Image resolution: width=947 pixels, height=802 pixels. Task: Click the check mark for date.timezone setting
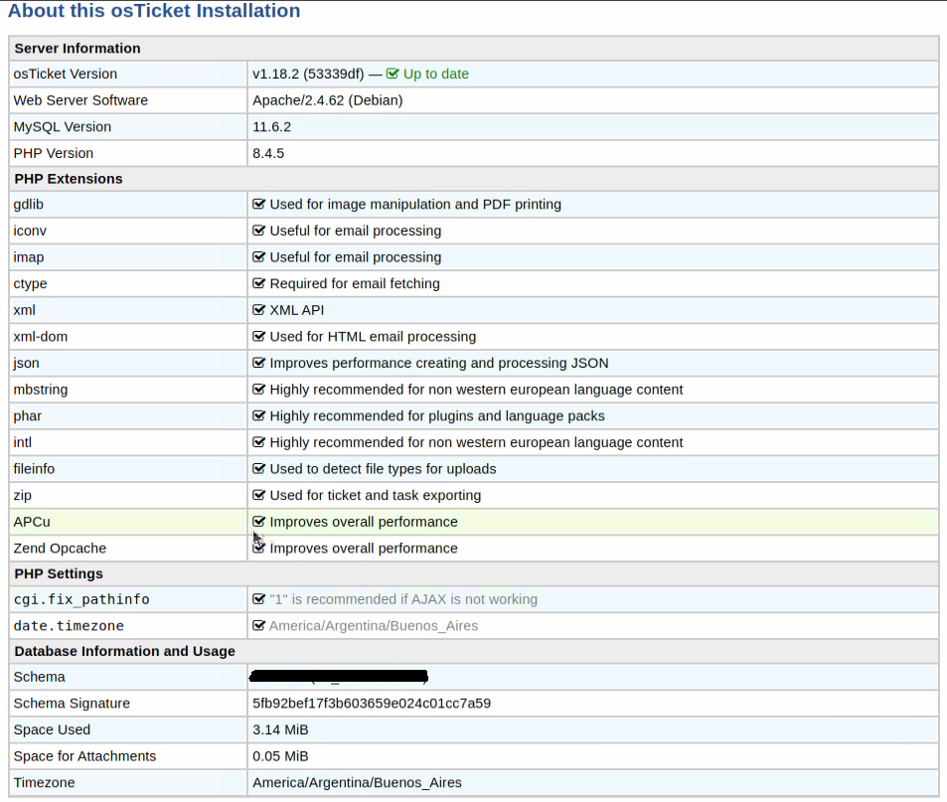[259, 625]
